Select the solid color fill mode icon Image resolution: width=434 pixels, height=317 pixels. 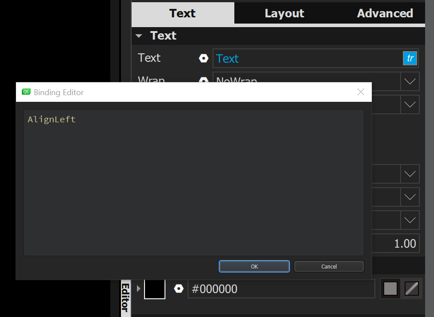(x=390, y=289)
